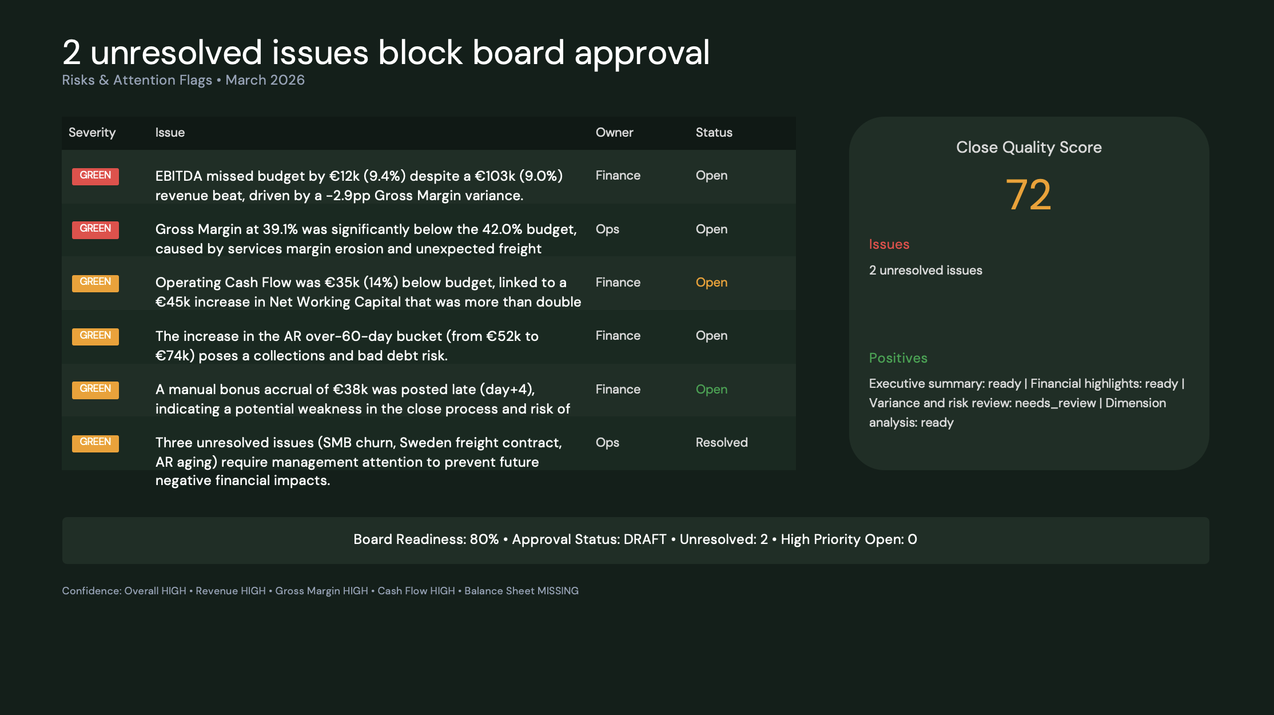Image resolution: width=1274 pixels, height=715 pixels.
Task: Click Open status on the EBITDA row
Action: pyautogui.click(x=711, y=176)
